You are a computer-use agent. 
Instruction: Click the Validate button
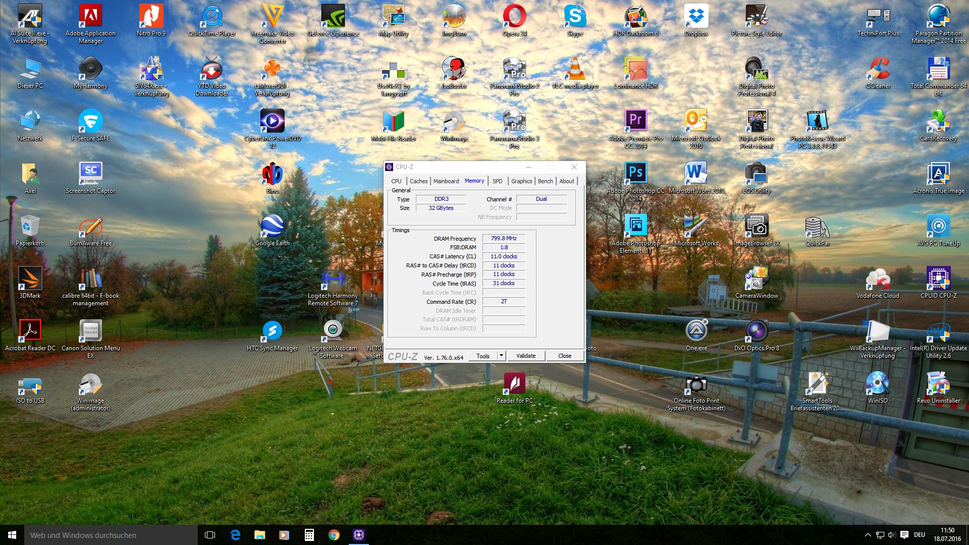(x=526, y=356)
